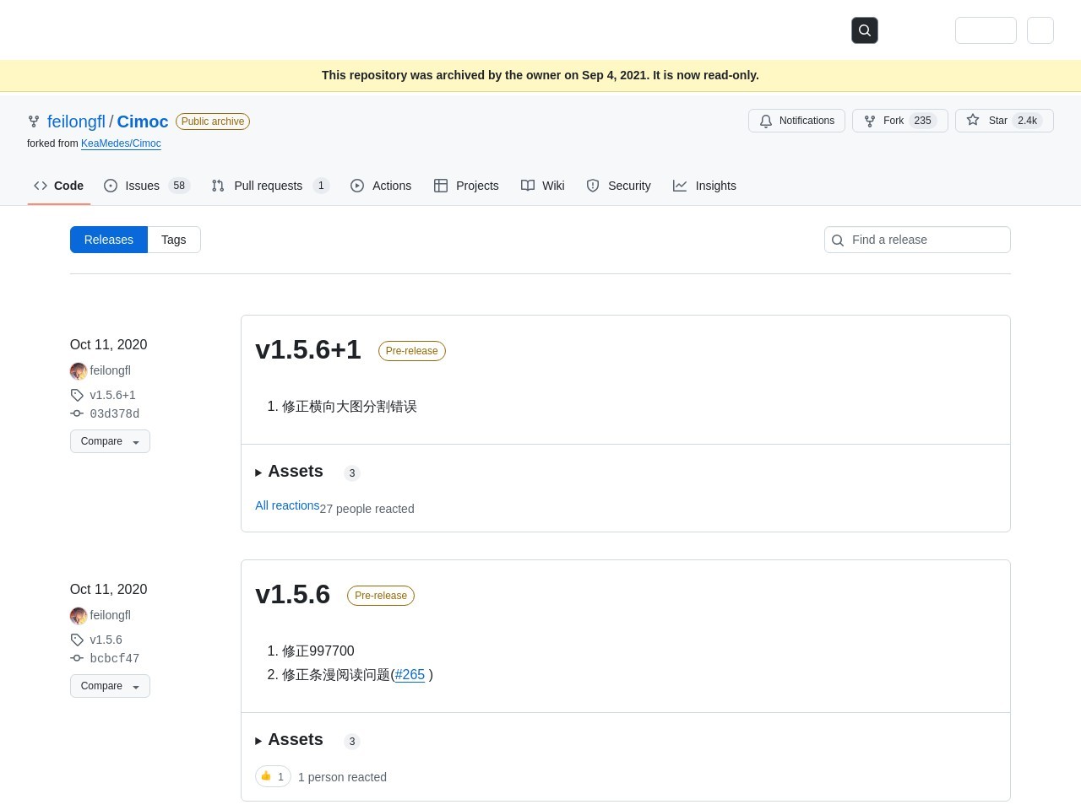Open the Pull requests tab
1081x810 pixels.
pyautogui.click(x=270, y=186)
